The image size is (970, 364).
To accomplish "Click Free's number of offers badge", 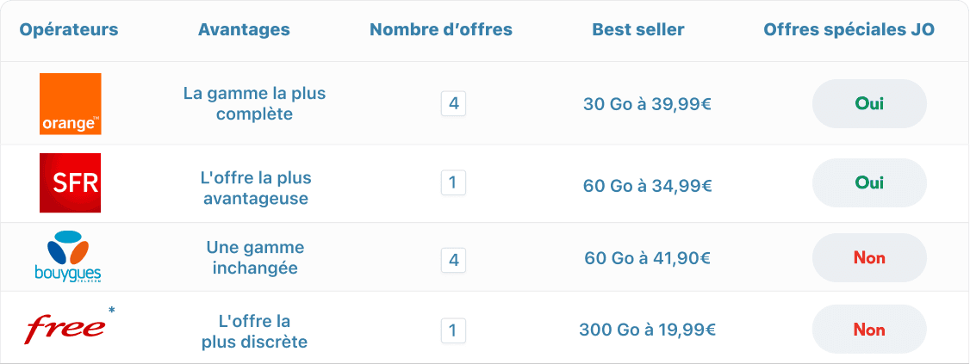I will pyautogui.click(x=453, y=330).
